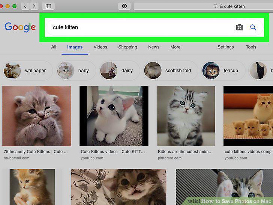This screenshot has height=205, width=273.
Task: Go back with Safari's back arrow
Action: pos(25,6)
